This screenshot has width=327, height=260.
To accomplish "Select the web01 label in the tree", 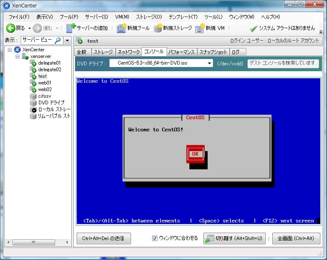I will tap(45, 83).
